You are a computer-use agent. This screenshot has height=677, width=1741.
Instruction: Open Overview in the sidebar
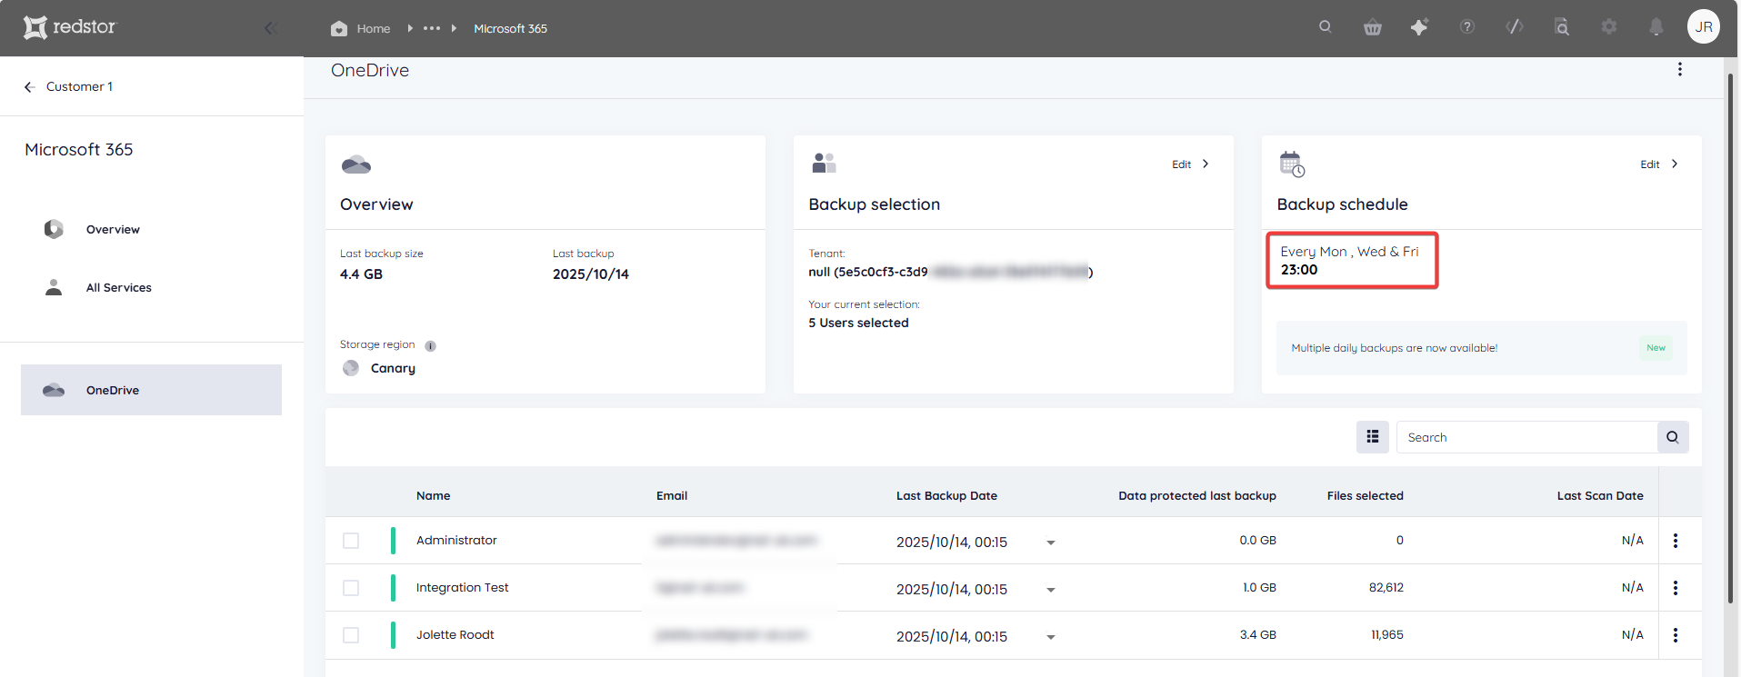pyautogui.click(x=113, y=229)
